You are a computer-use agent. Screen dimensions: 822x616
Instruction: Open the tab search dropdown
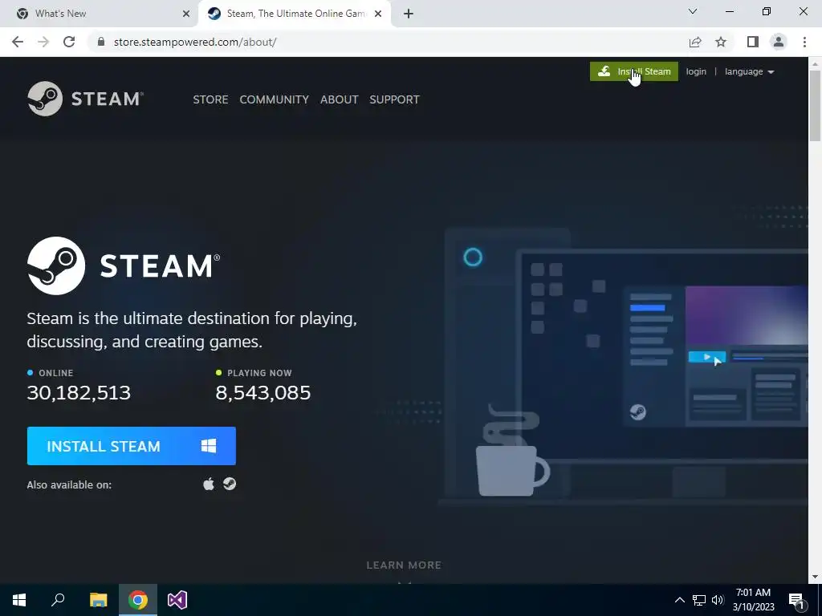(x=693, y=11)
